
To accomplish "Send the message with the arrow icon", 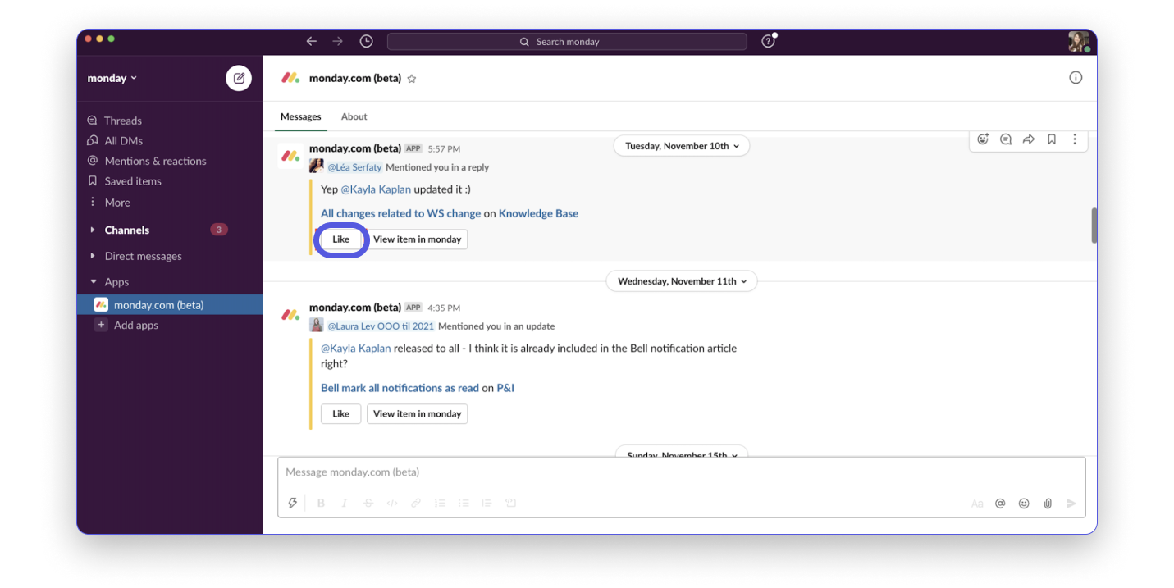I will point(1071,504).
